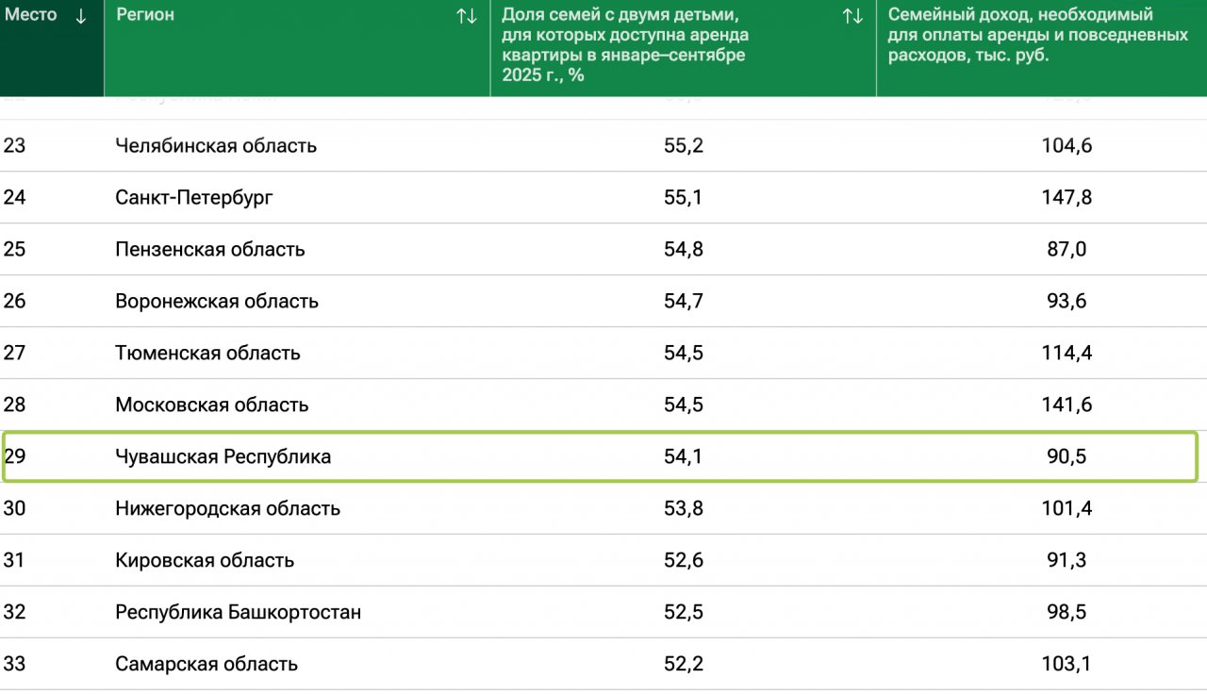Click the Самарская область region name
Viewport: 1207px width, 694px height.
[207, 665]
